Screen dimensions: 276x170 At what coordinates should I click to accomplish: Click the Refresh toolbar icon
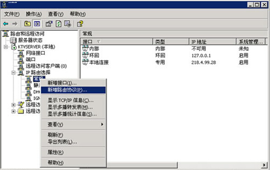click(x=58, y=24)
